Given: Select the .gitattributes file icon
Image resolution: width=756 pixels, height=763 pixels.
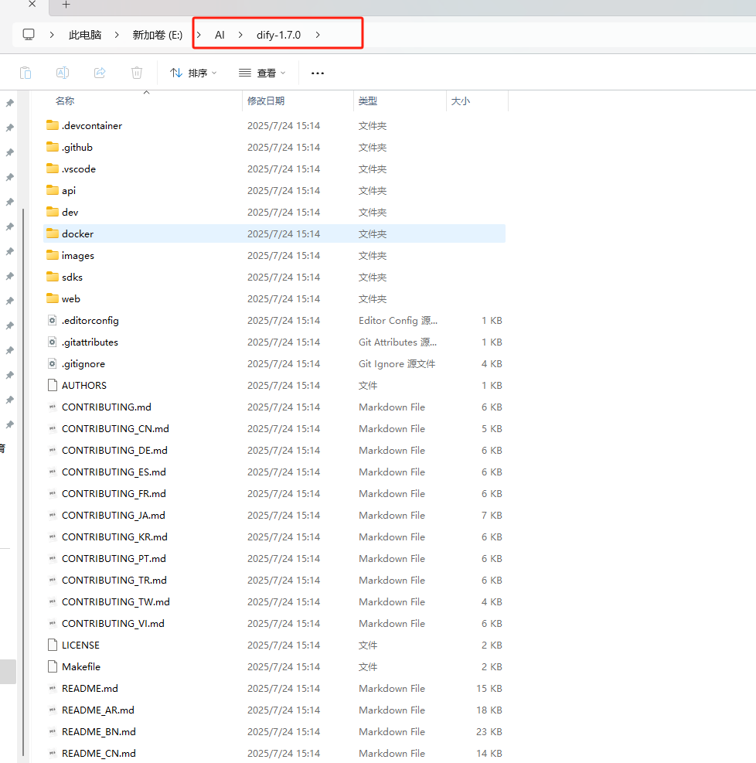Looking at the screenshot, I should point(53,342).
